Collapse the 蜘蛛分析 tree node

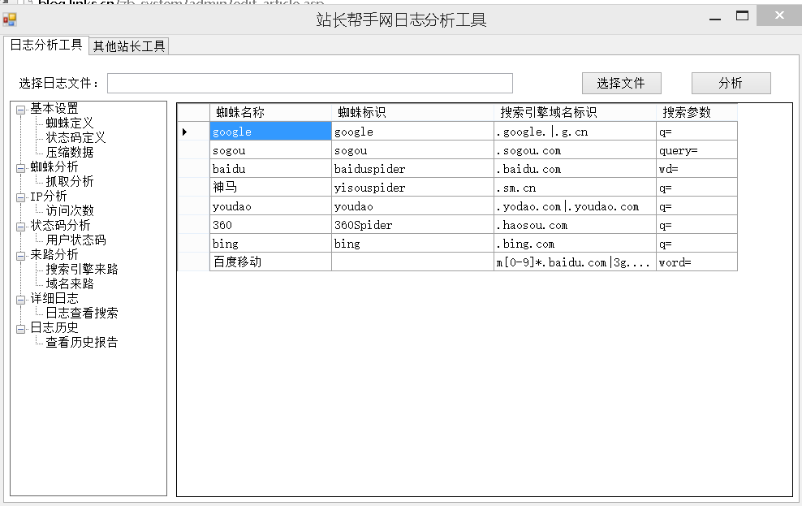(x=20, y=168)
